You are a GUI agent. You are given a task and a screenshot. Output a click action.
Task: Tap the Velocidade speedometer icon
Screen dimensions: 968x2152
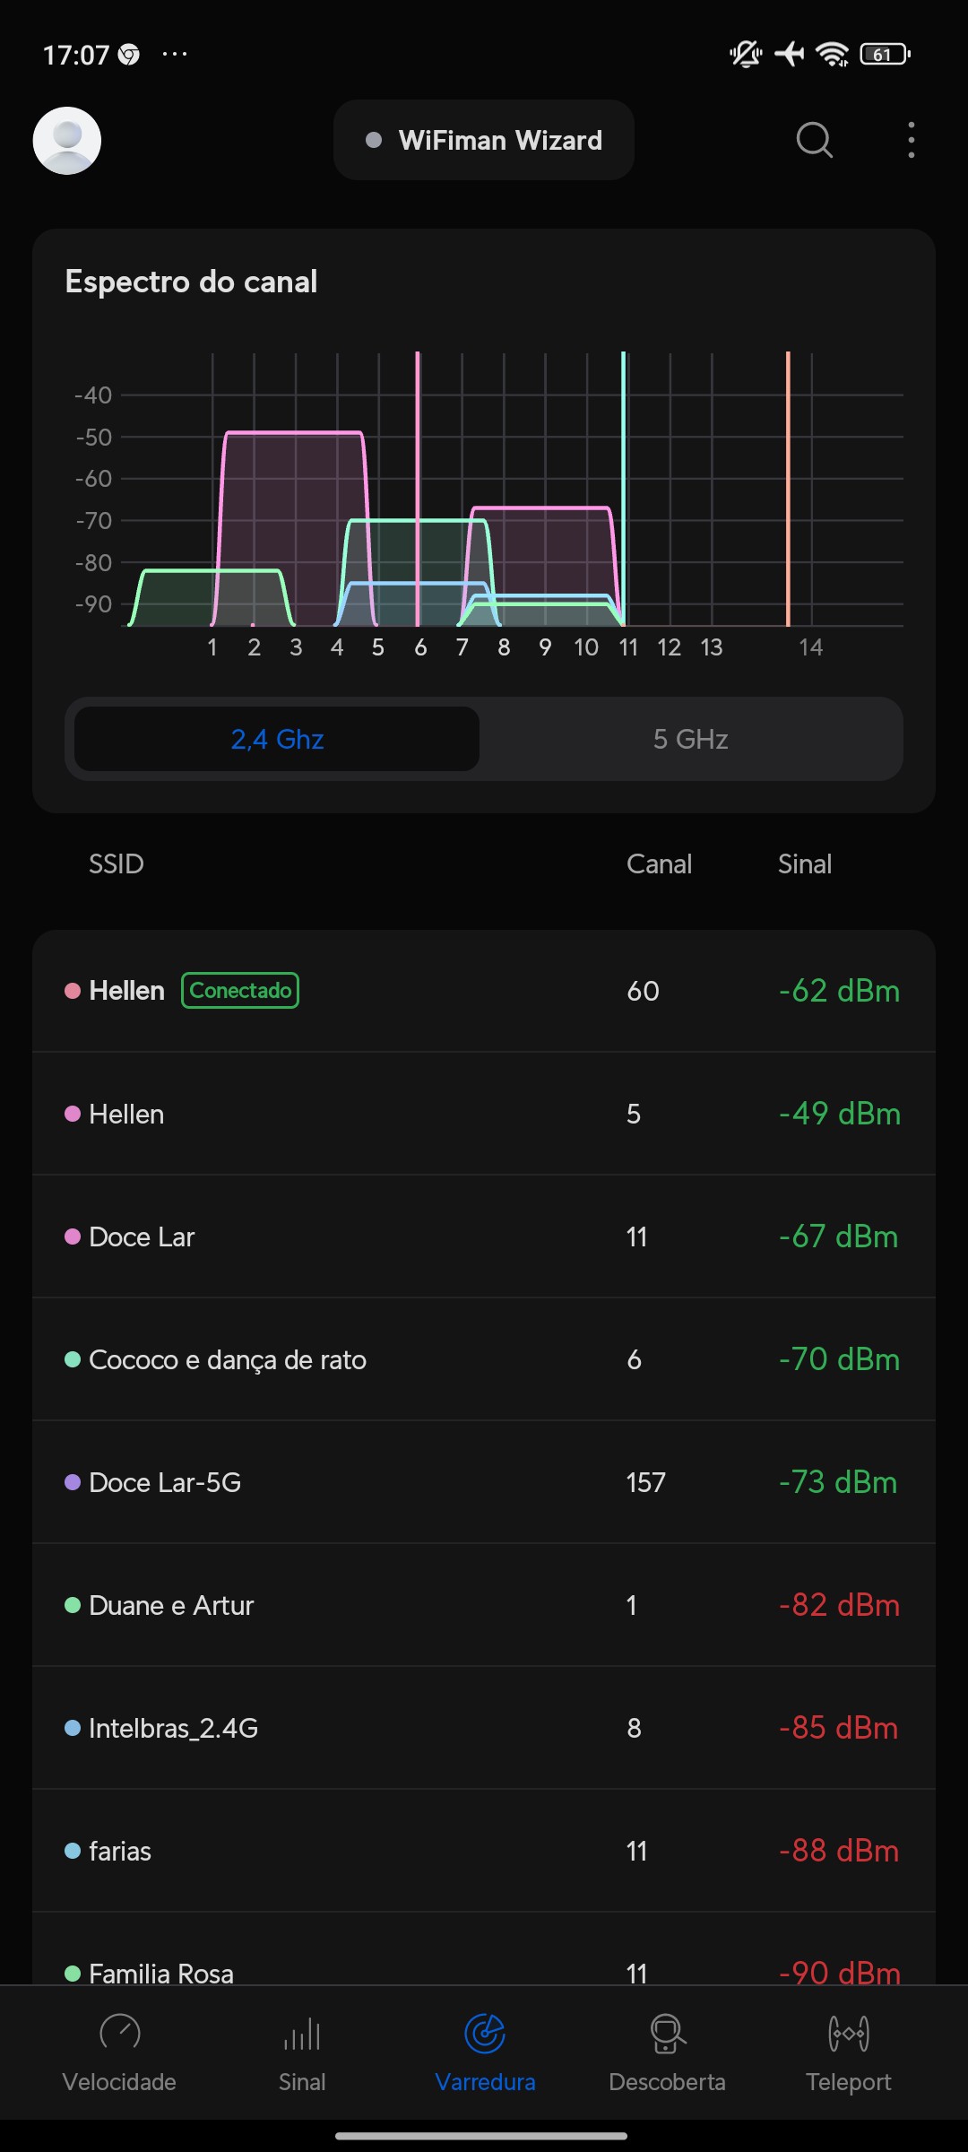point(119,2033)
